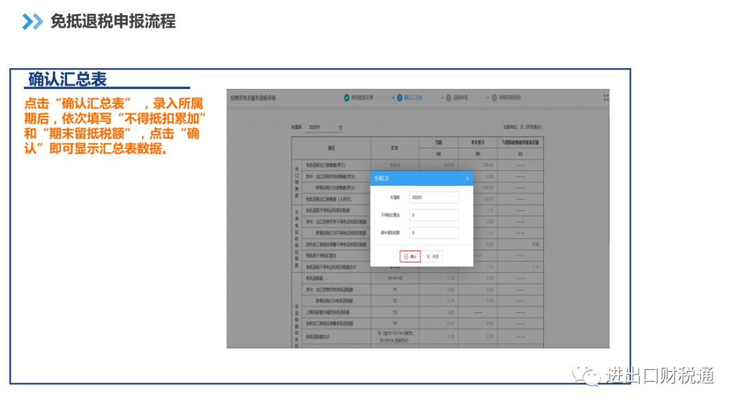Screen dimensions: 738x408
Task: Select step 3 退税申报 in progress bar
Action: point(457,98)
